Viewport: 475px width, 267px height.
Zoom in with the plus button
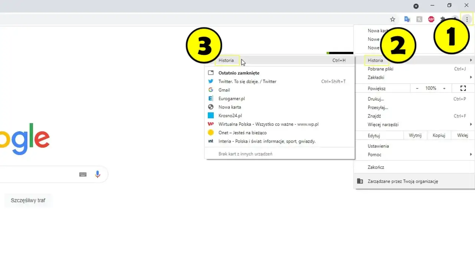[x=444, y=88]
